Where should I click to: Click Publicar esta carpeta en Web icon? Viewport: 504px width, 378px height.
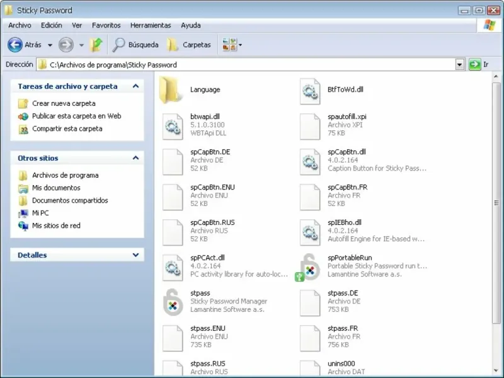23,116
